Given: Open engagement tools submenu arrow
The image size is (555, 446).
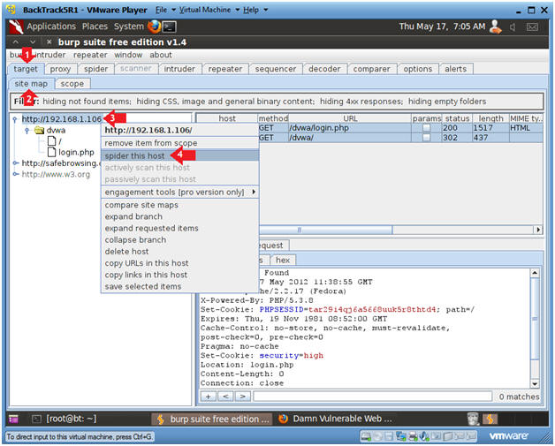Looking at the screenshot, I should (254, 192).
